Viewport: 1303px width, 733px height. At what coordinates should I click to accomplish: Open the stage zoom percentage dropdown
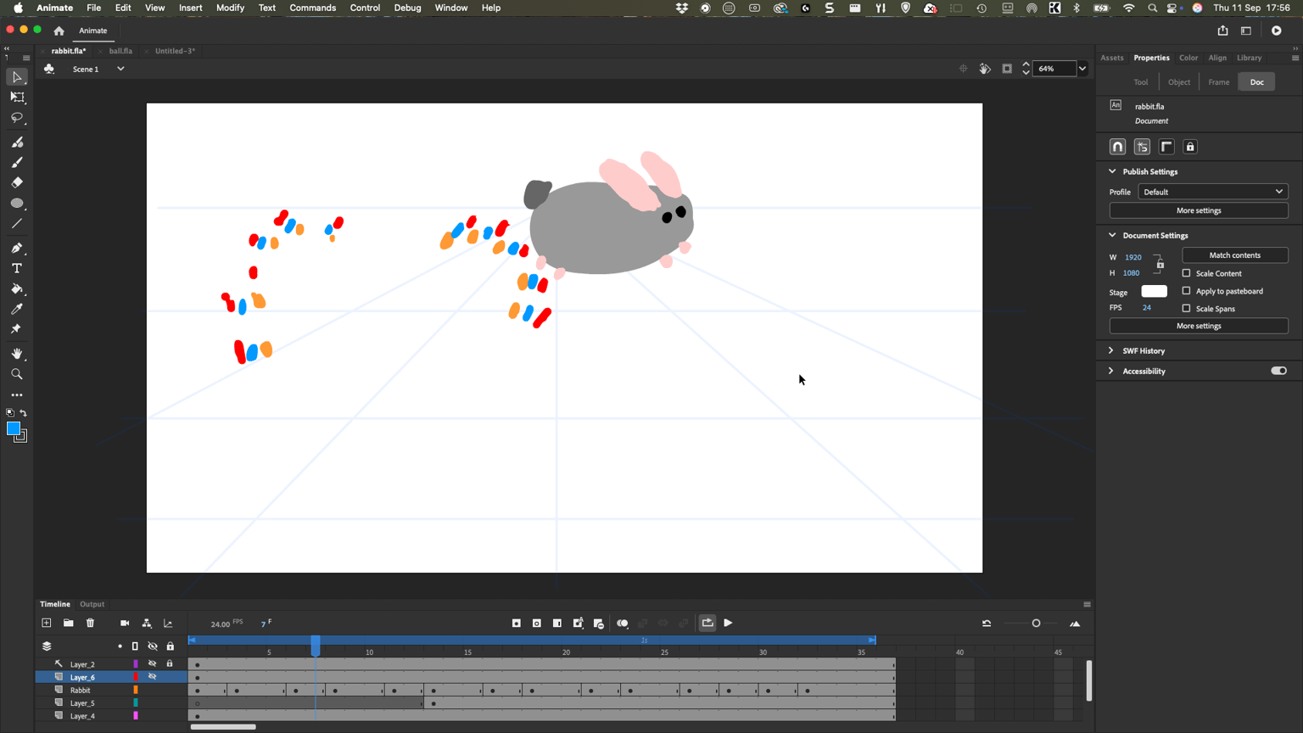pyautogui.click(x=1082, y=69)
